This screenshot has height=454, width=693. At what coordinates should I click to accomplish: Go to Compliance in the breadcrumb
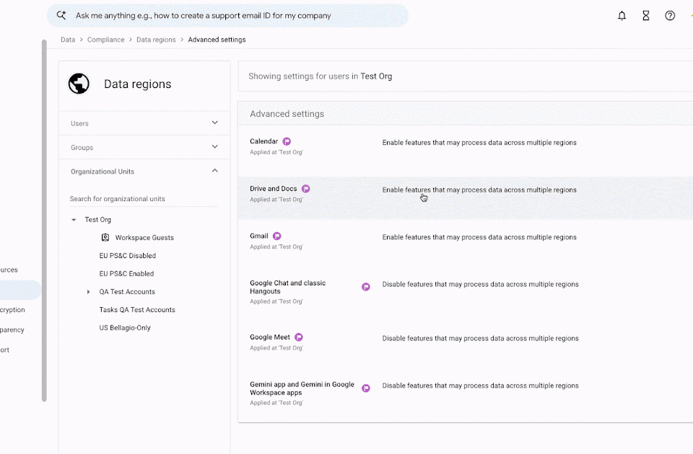[105, 40]
